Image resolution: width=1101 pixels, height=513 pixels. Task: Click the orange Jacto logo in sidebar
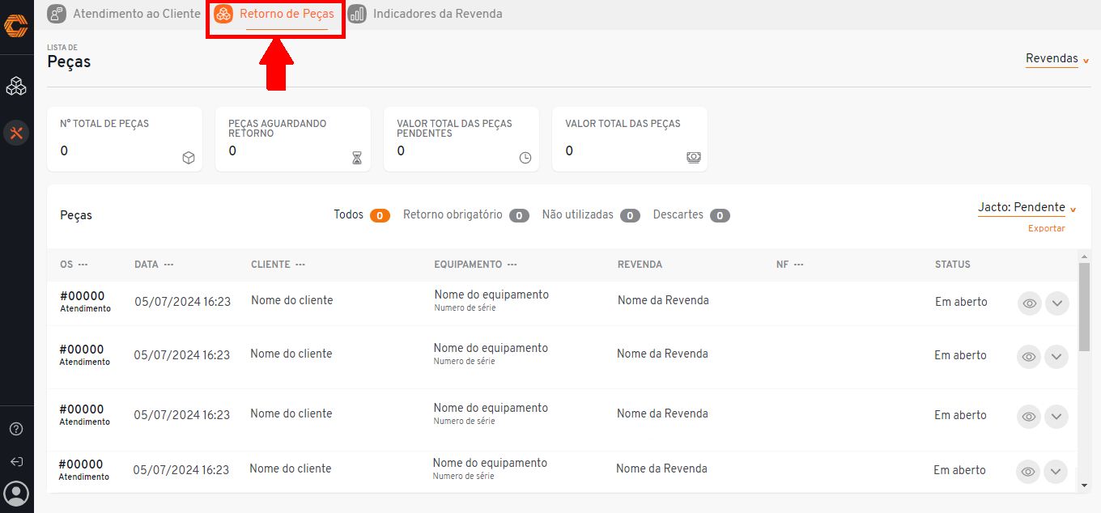pyautogui.click(x=16, y=27)
